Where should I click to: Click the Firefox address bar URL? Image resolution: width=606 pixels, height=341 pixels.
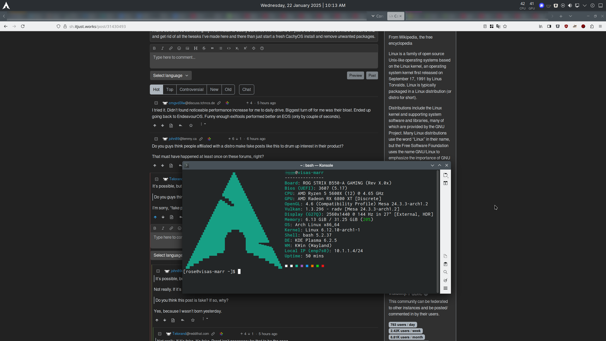[x=97, y=27]
